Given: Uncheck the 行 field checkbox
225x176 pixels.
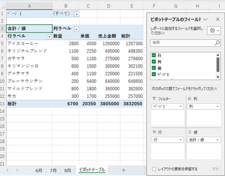Looking at the screenshot, I should (x=154, y=55).
